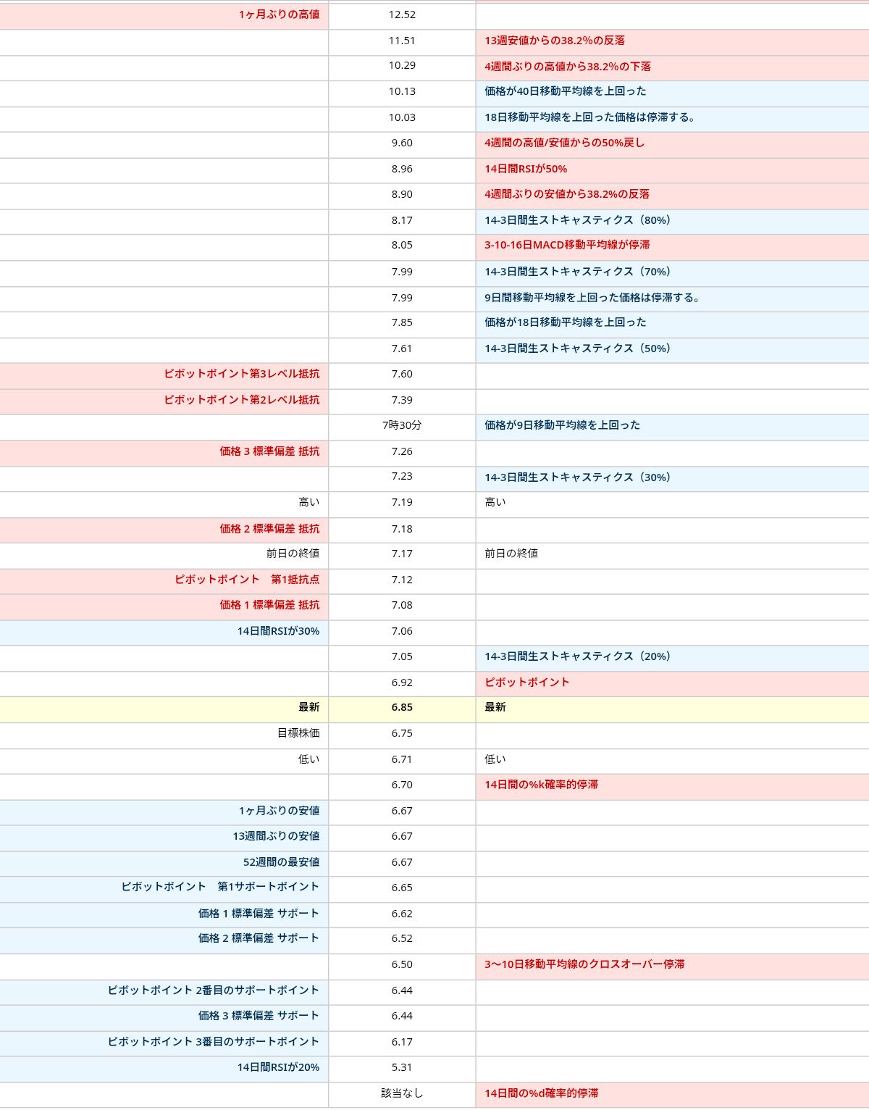Click '価格が18日移動平均線を上回った' text

[566, 322]
